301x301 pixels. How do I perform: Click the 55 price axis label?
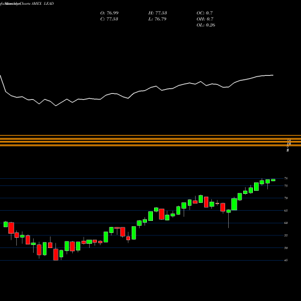click(x=286, y=235)
